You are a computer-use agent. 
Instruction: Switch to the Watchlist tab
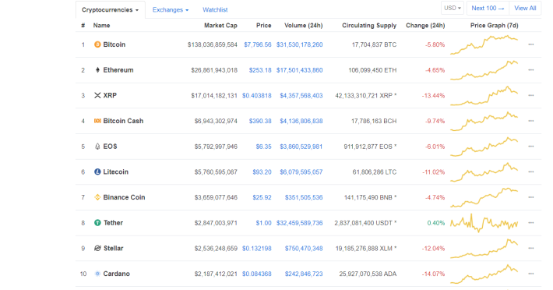click(x=215, y=10)
